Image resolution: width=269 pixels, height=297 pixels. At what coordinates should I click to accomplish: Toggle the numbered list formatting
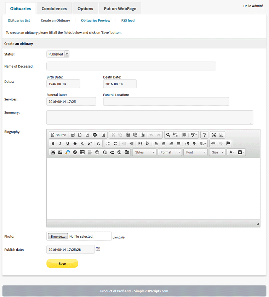coord(108,143)
